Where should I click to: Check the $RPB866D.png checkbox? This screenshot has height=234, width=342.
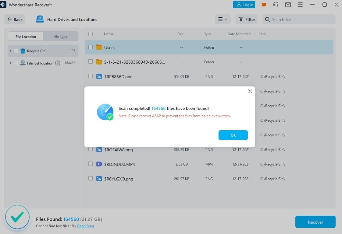click(91, 76)
